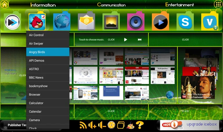This screenshot has width=223, height=132.
Task: Select Browser from the app list
Action: tap(48, 95)
